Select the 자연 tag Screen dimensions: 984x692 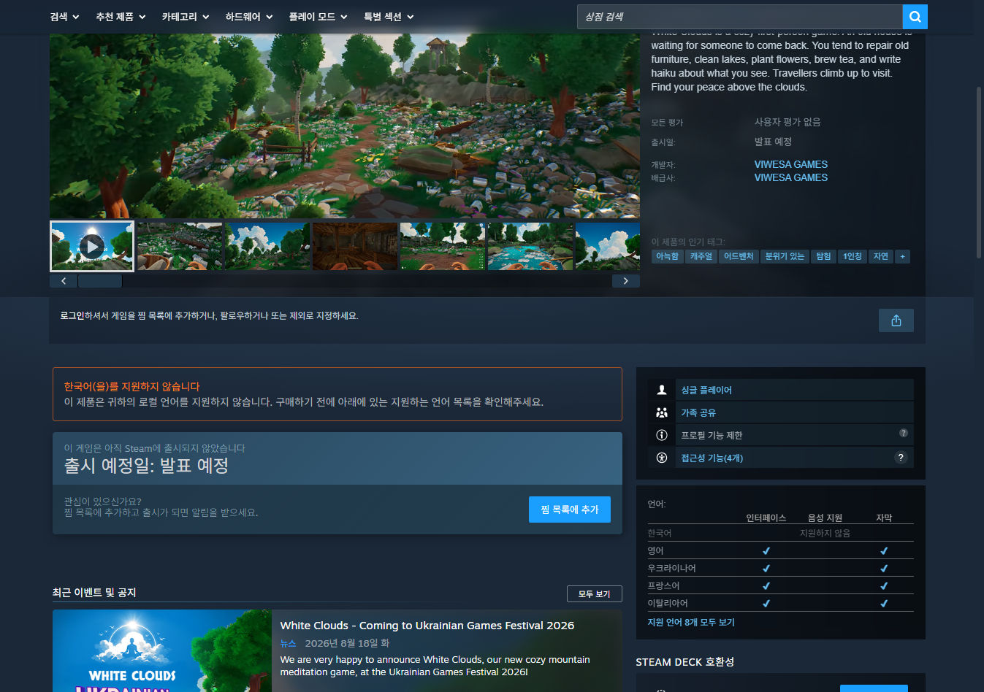pos(881,256)
